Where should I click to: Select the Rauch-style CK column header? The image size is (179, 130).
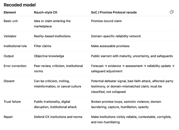point(46,12)
